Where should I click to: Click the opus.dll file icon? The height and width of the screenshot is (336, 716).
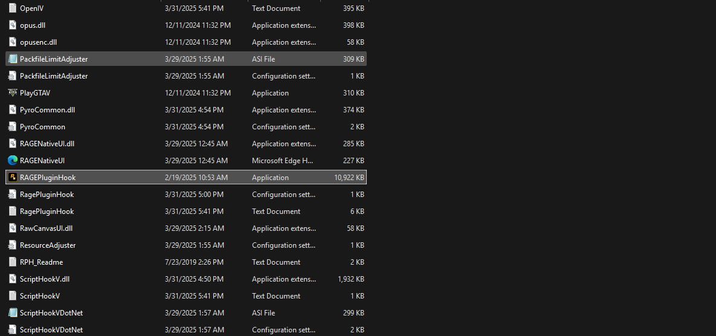13,25
